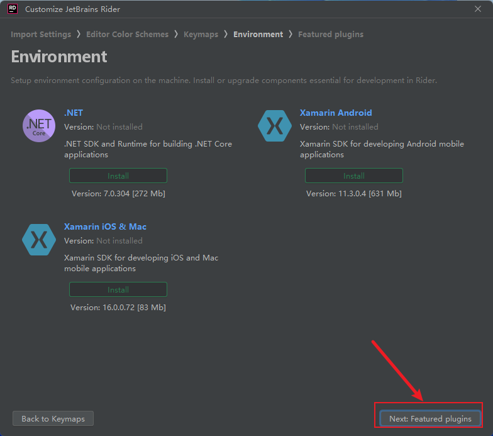Install Xamarin Android SDK
Viewport: 493px width, 436px height.
click(x=354, y=176)
